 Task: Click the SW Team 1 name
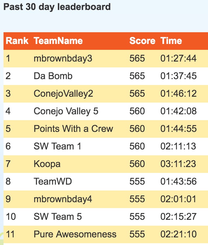click(x=57, y=147)
